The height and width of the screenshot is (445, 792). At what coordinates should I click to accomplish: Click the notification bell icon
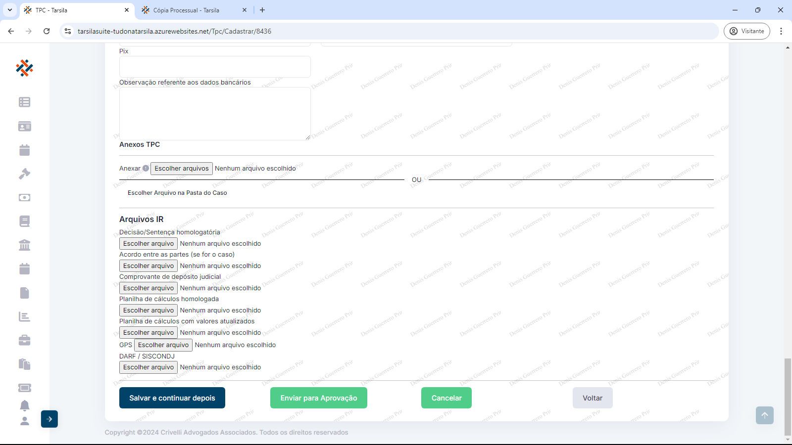pyautogui.click(x=24, y=405)
